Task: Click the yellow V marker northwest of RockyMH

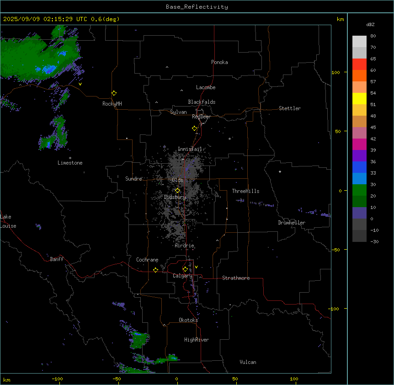Action: coord(80,84)
